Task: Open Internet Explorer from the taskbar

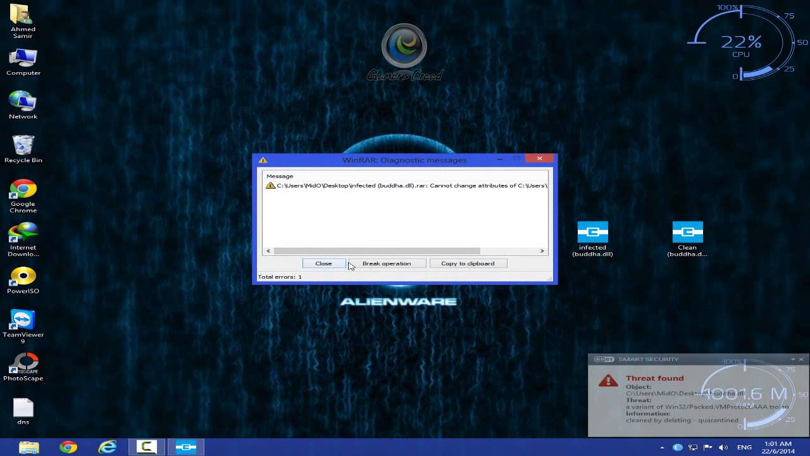Action: tap(108, 447)
